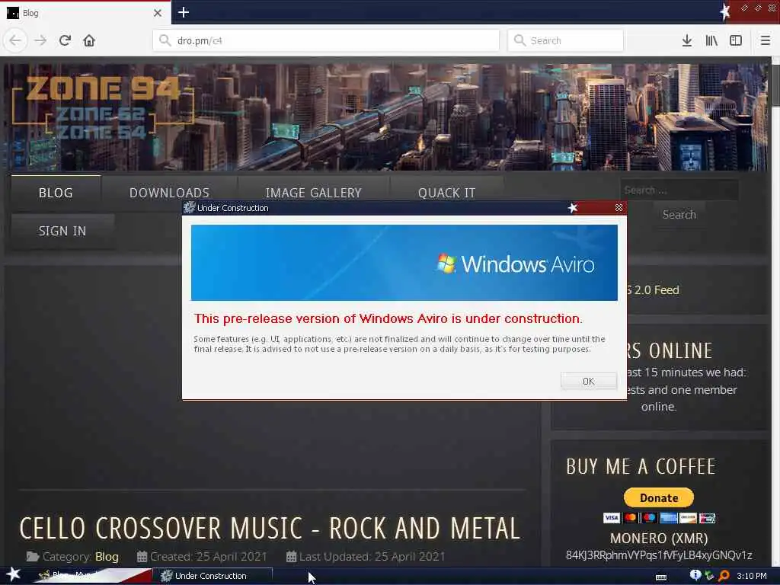Click the orange magnifier tray icon
The width and height of the screenshot is (780, 585).
[x=724, y=576]
